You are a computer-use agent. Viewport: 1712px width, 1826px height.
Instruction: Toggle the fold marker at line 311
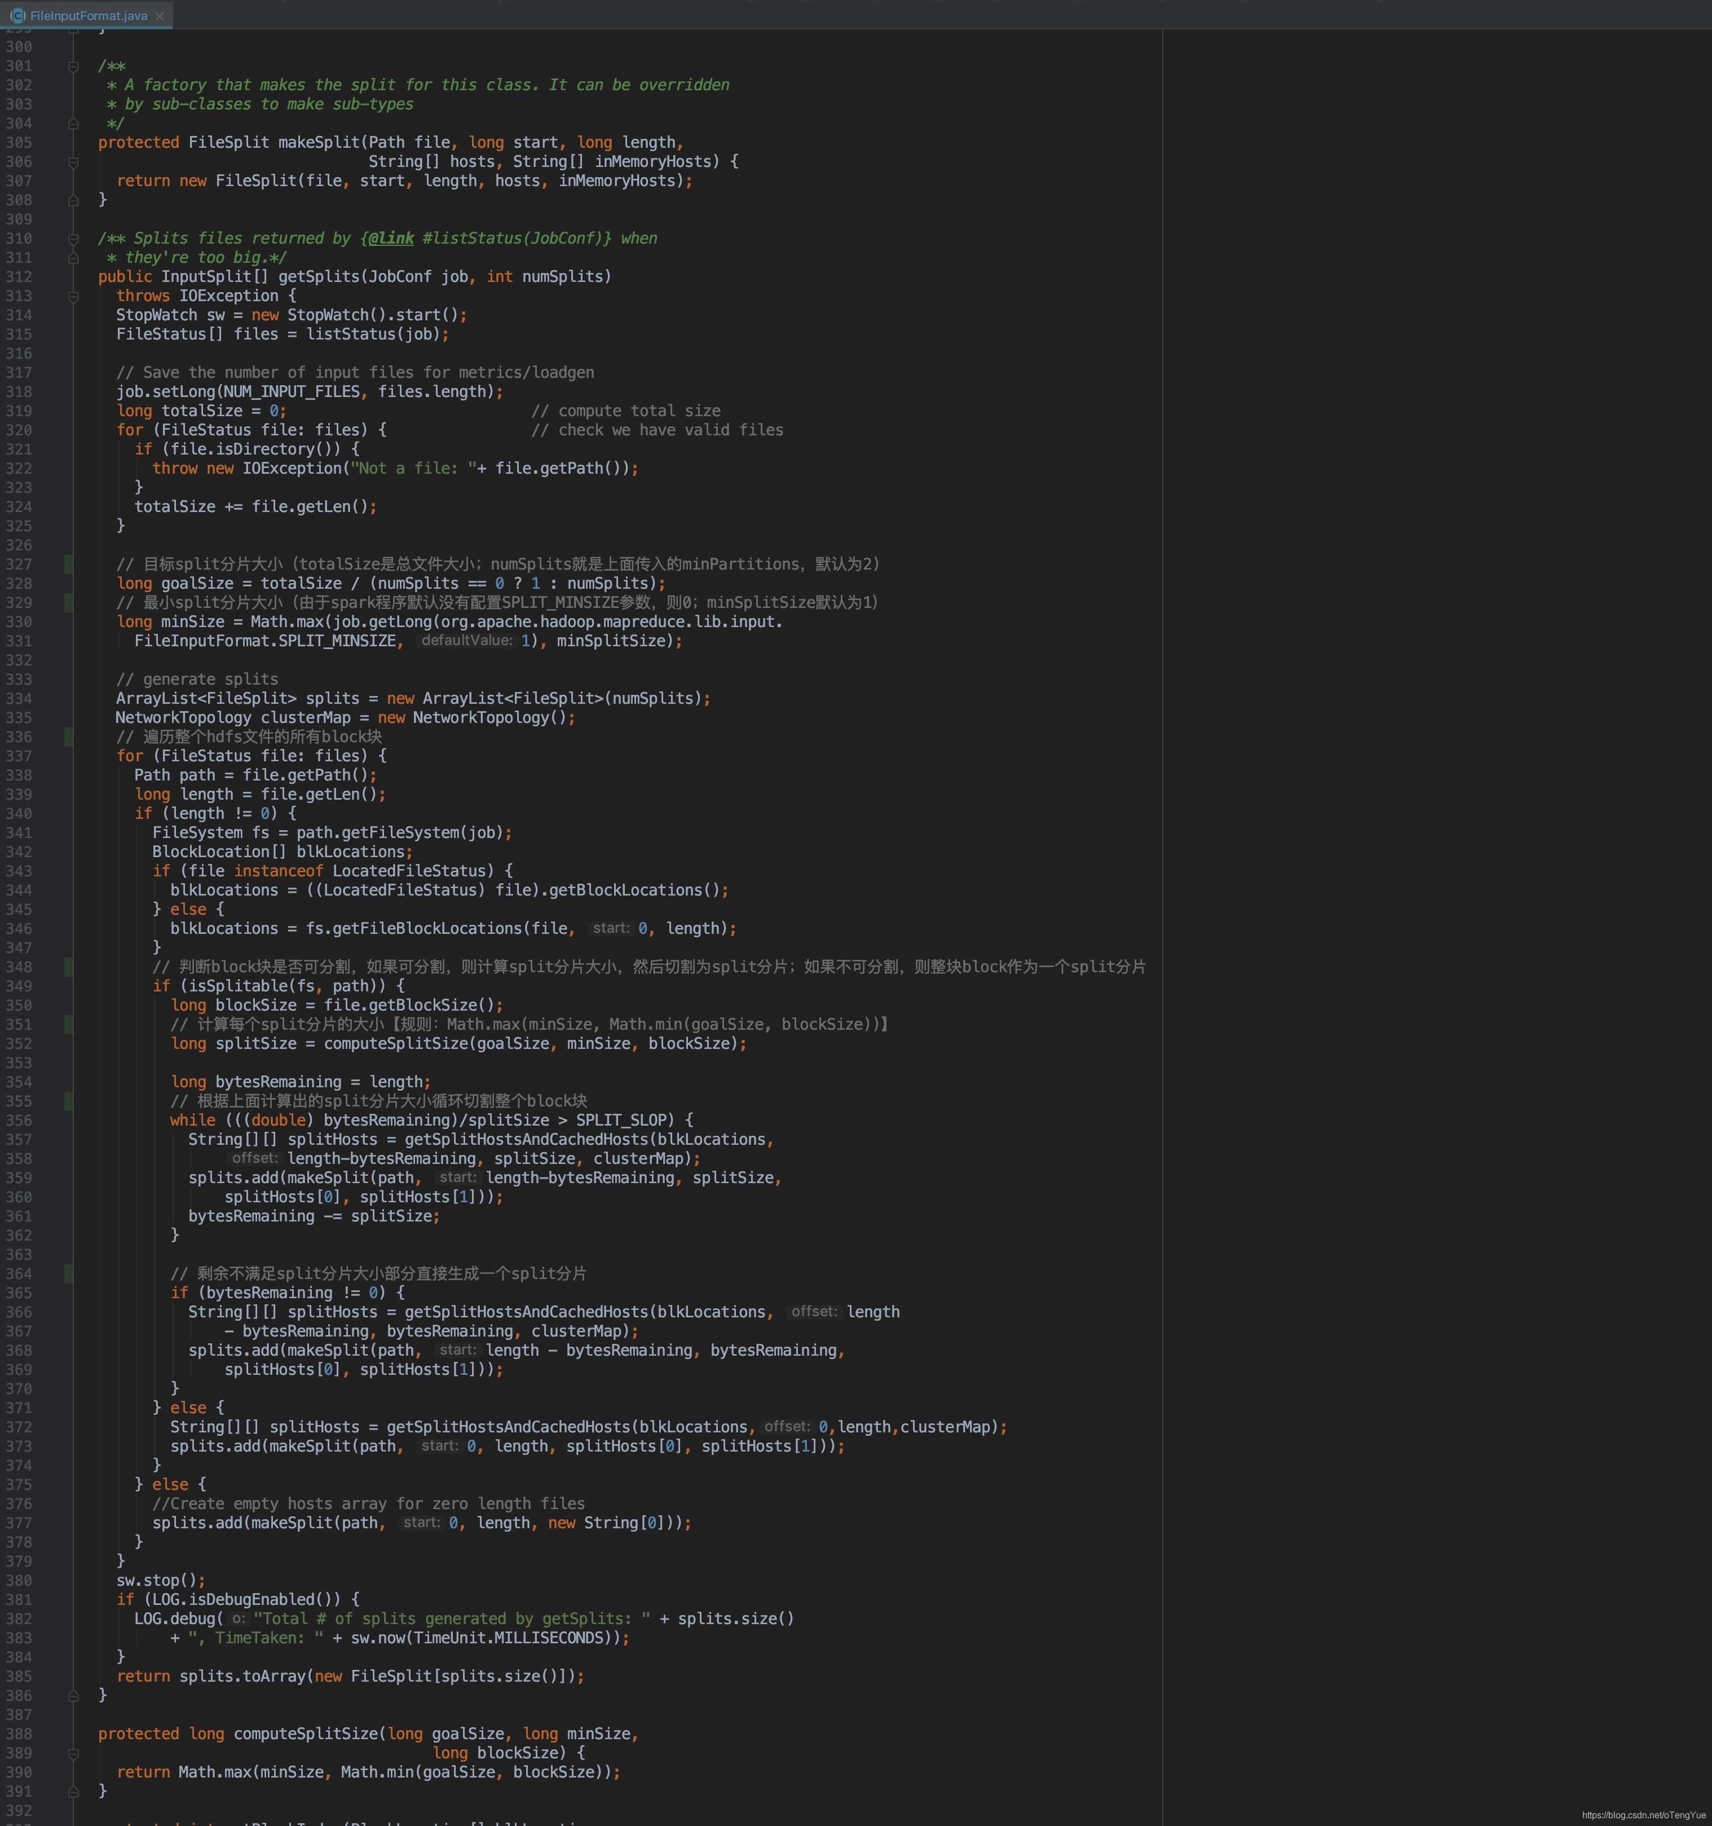pyautogui.click(x=73, y=258)
